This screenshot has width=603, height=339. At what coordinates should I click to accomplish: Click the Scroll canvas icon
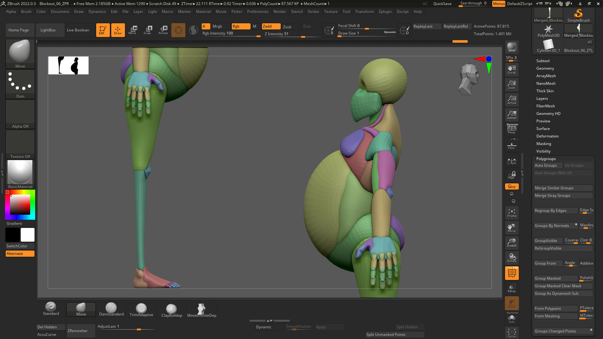point(512,70)
